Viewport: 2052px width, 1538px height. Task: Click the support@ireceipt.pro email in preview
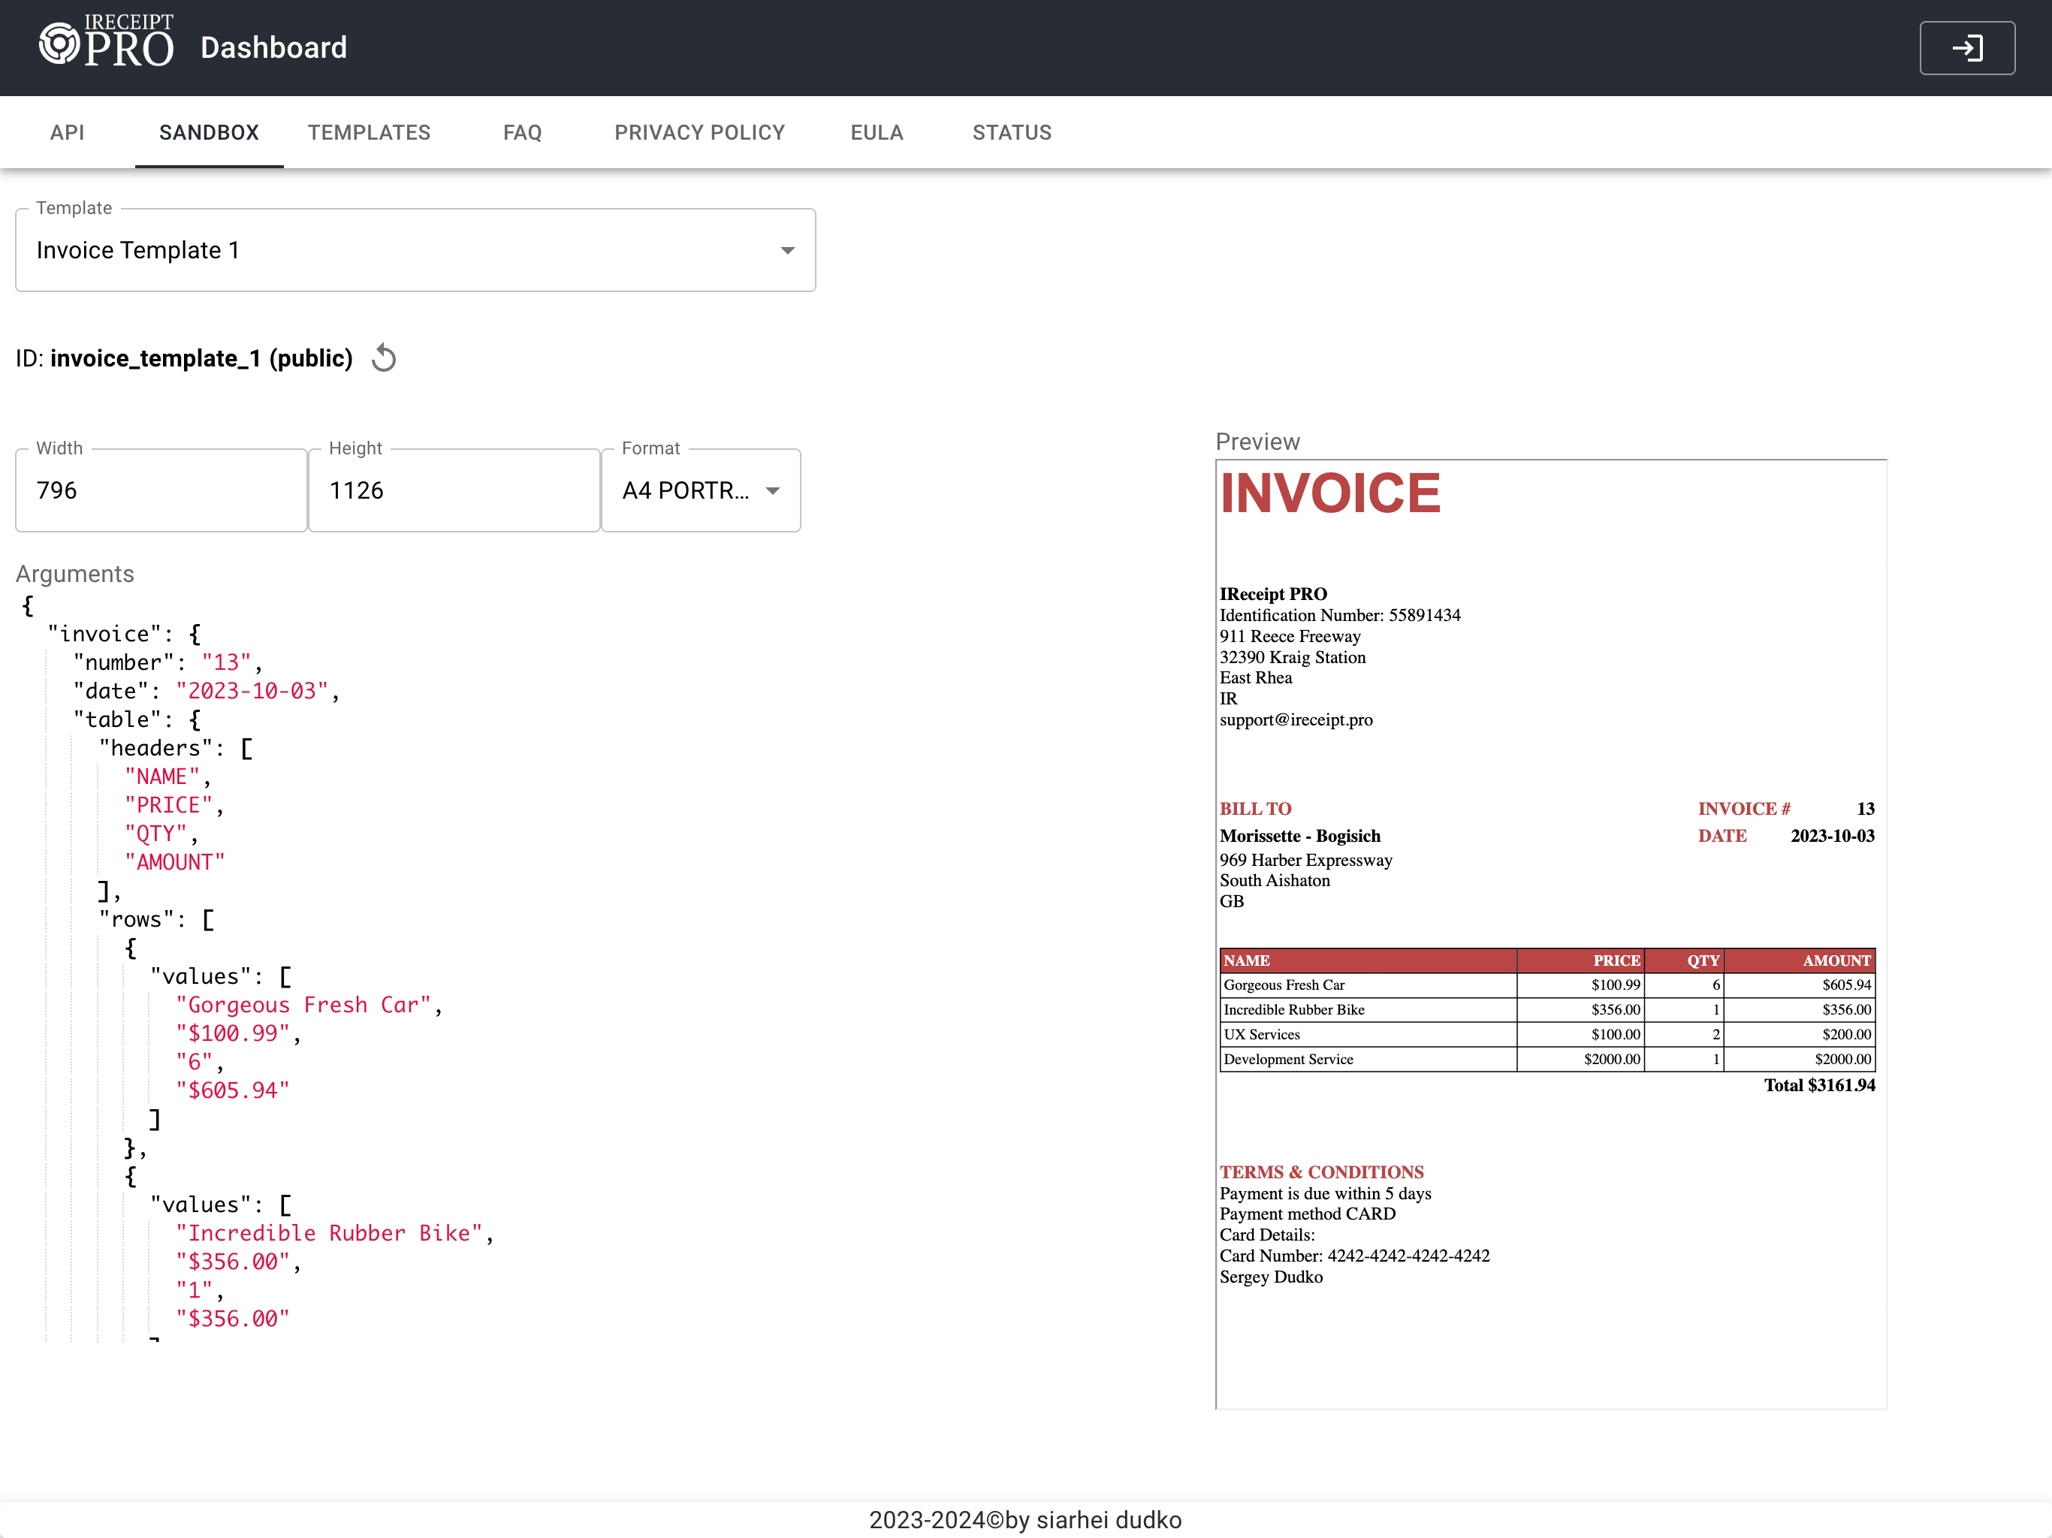click(x=1296, y=720)
